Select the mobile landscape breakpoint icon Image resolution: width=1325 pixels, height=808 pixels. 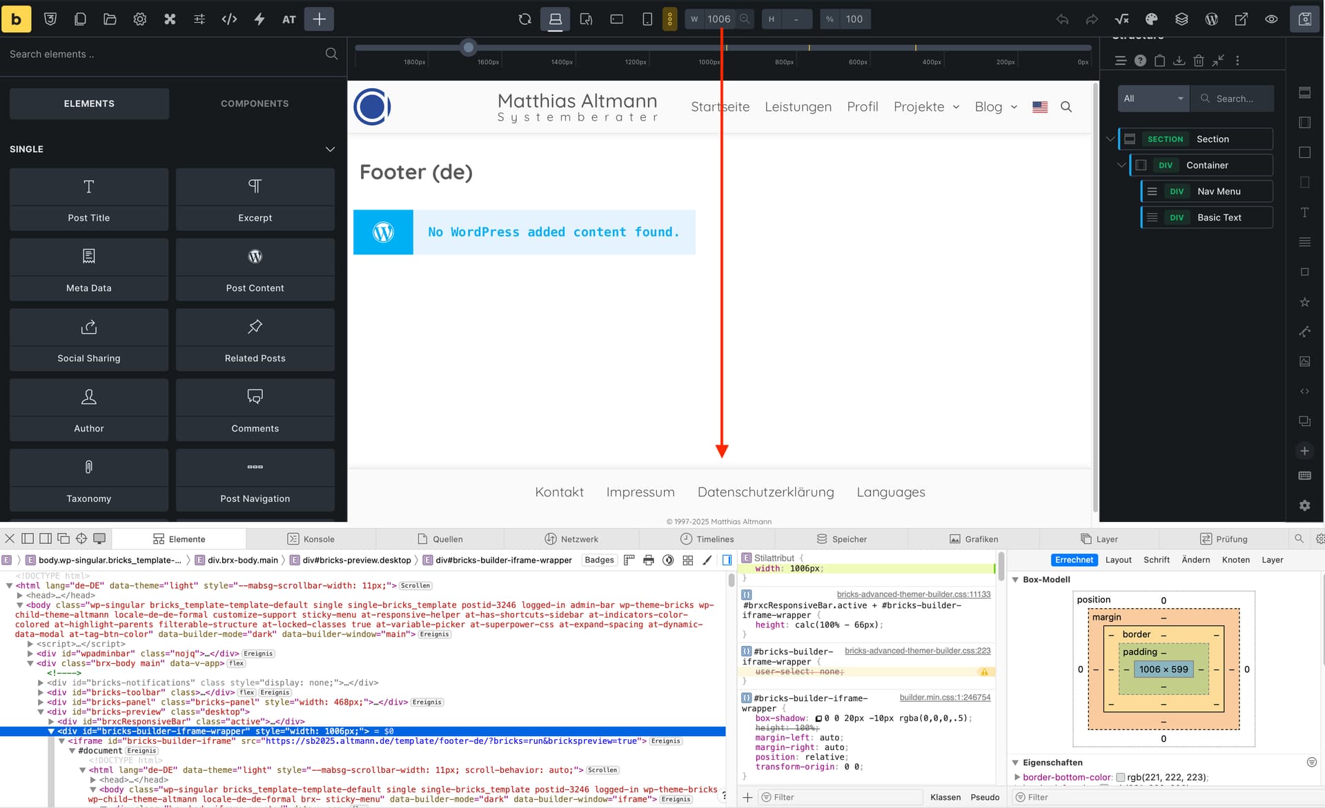tap(617, 19)
